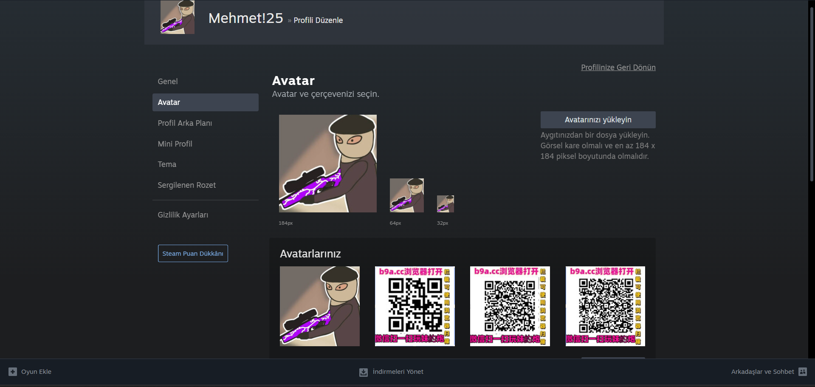Screen dimensions: 815x387
Task: Select the last QR code avatar
Action: point(605,306)
